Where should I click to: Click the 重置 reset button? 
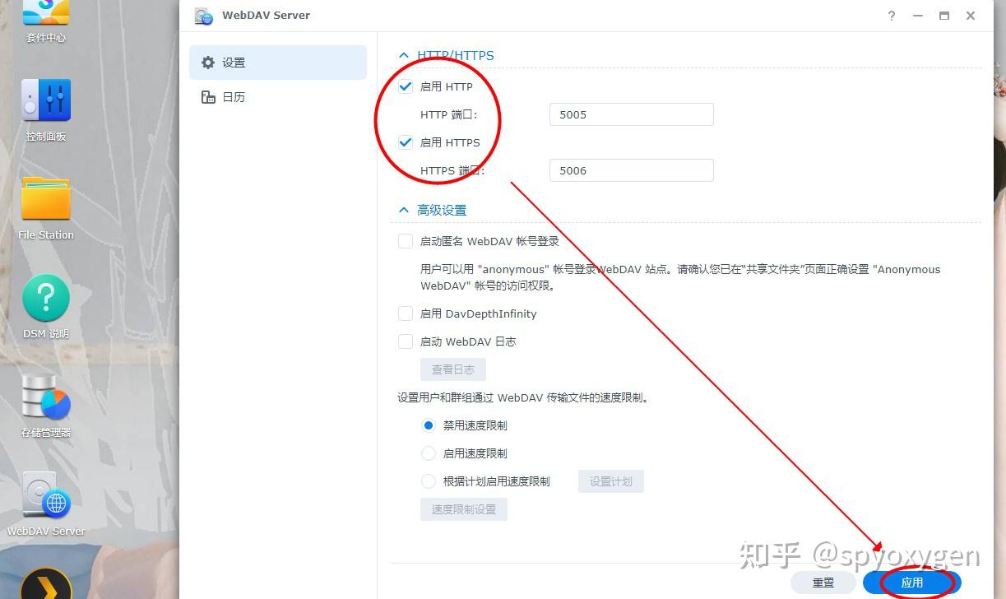point(823,582)
